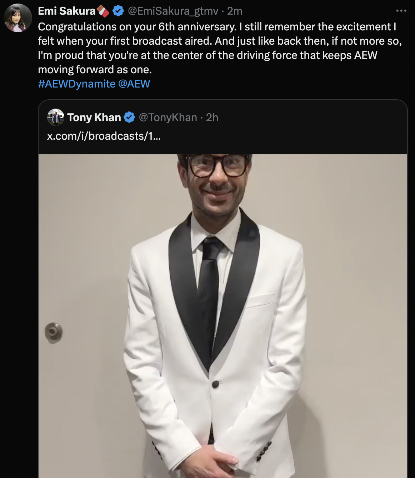Image resolution: width=415 pixels, height=478 pixels.
Task: Open the #AEWDynamite hashtag
Action: pos(77,84)
